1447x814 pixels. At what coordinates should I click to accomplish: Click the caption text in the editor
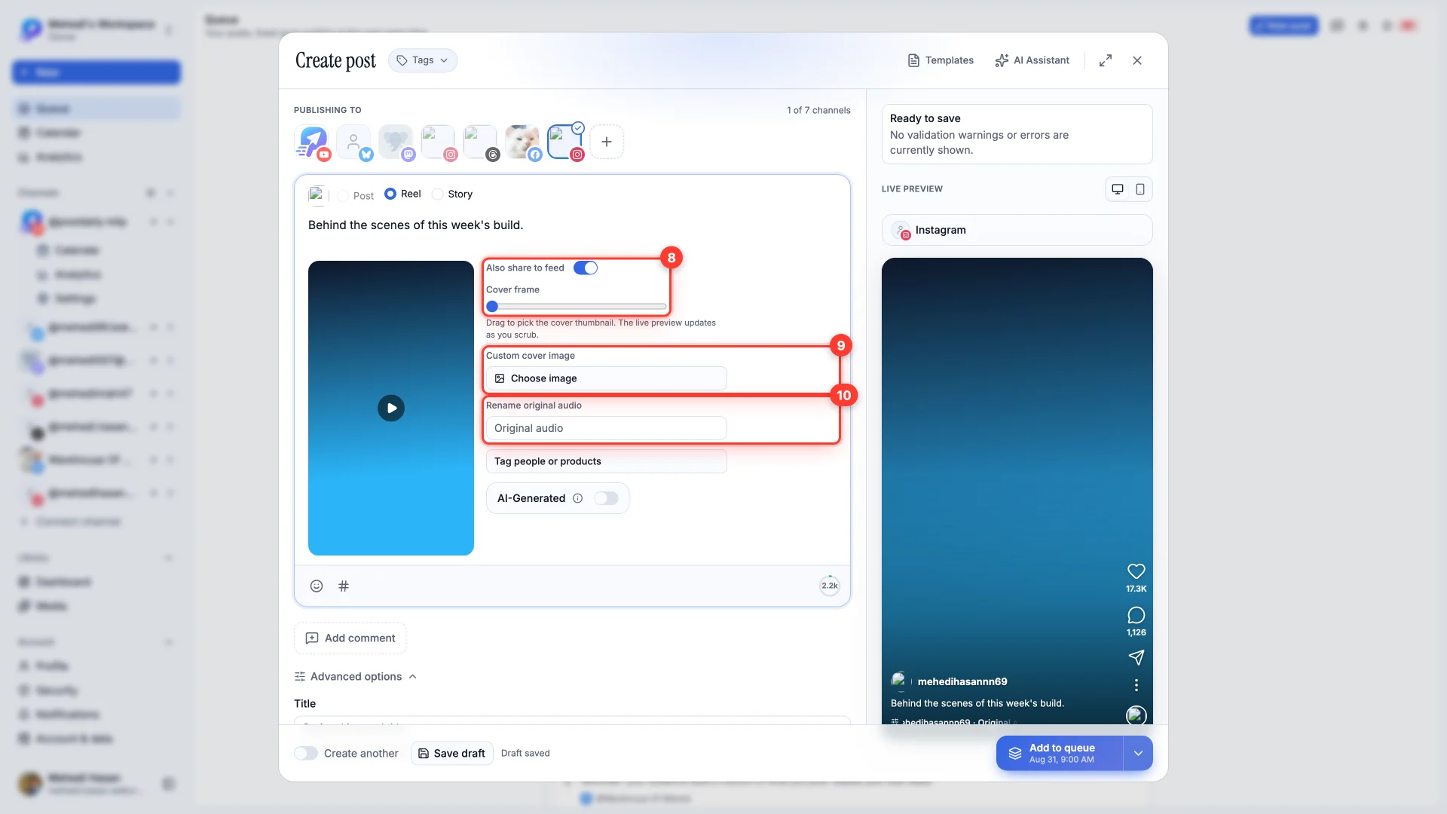click(416, 225)
